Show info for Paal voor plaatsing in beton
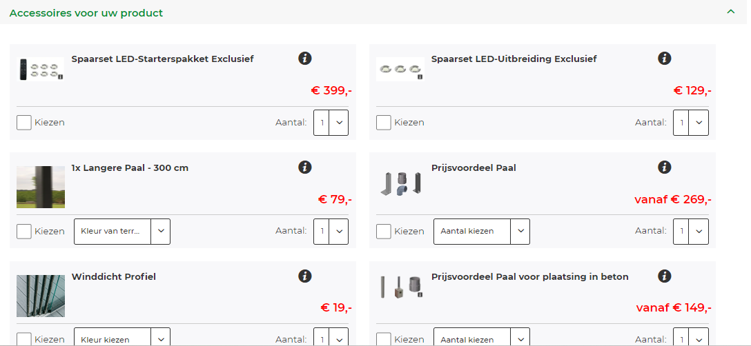The height and width of the screenshot is (346, 751). (664, 276)
